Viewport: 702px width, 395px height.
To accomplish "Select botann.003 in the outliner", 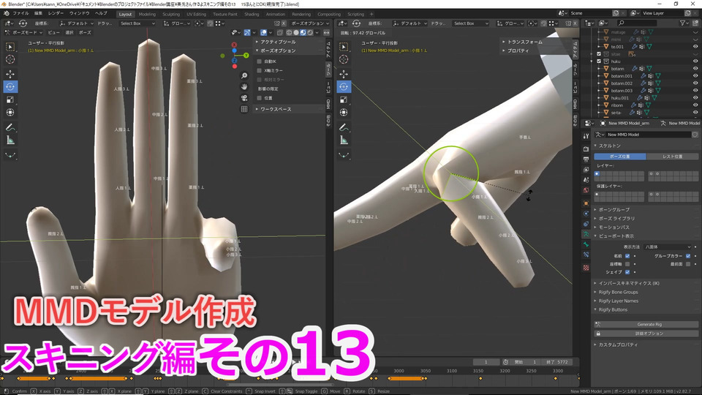I will point(622,91).
